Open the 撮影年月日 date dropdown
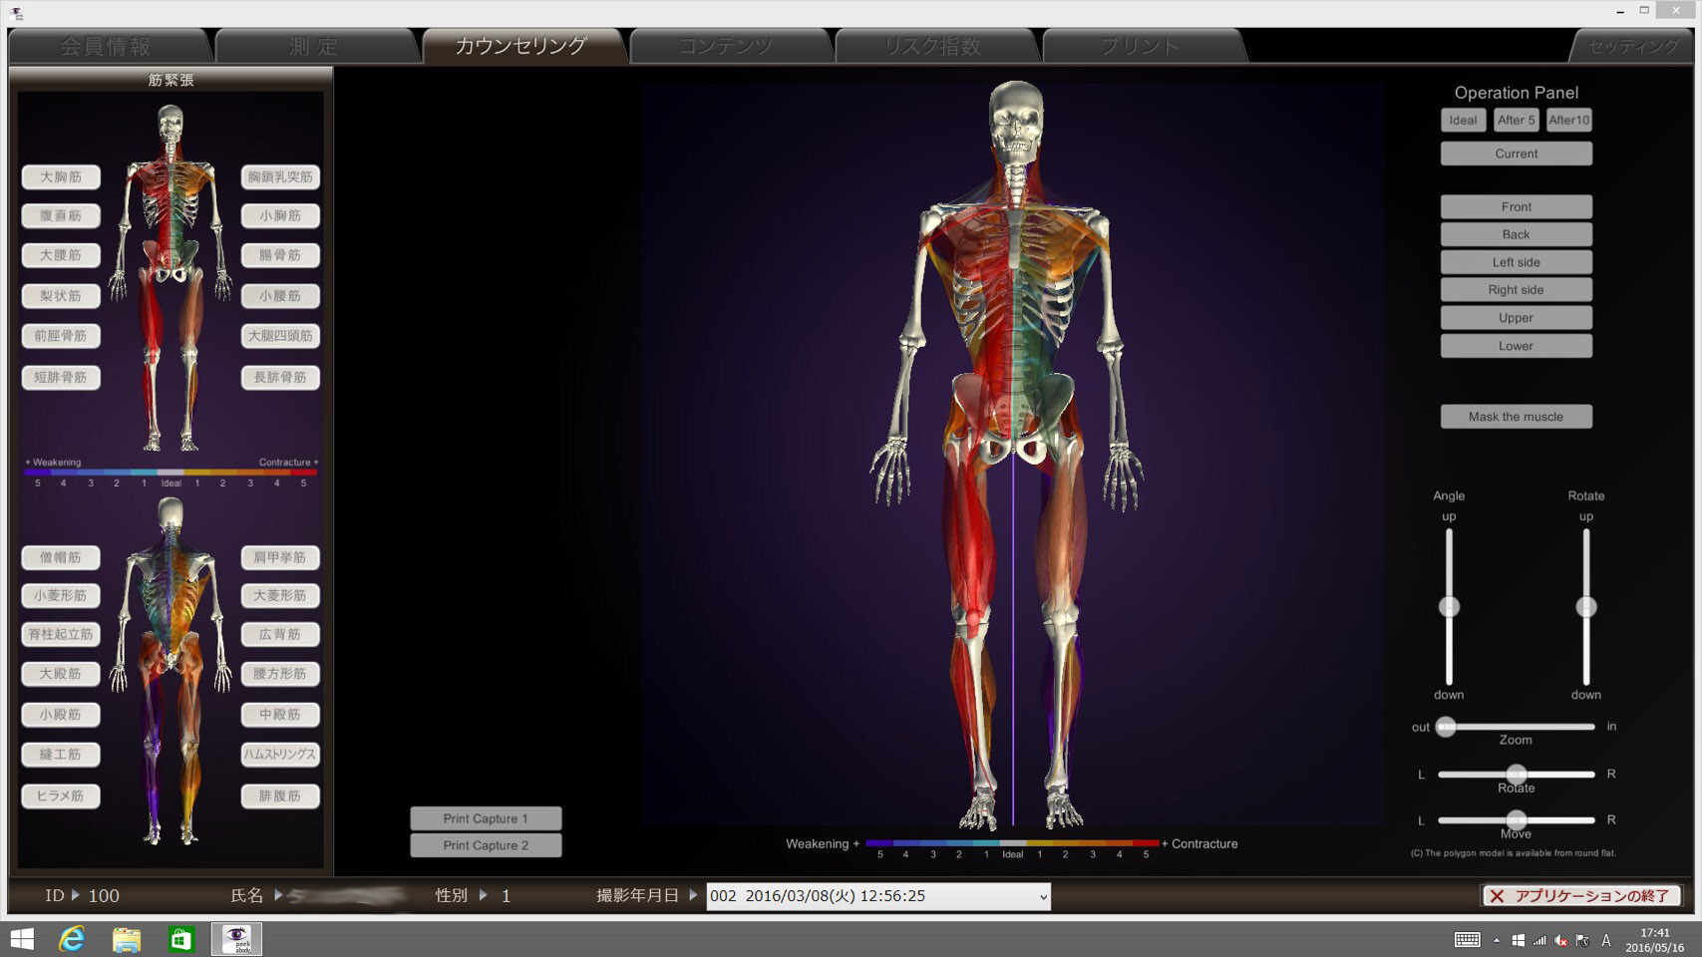Viewport: 1702px width, 957px height. pyautogui.click(x=1042, y=896)
